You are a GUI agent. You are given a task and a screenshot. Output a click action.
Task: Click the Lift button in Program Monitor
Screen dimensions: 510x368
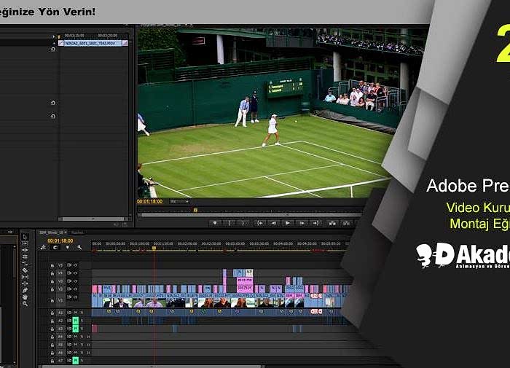click(x=332, y=223)
